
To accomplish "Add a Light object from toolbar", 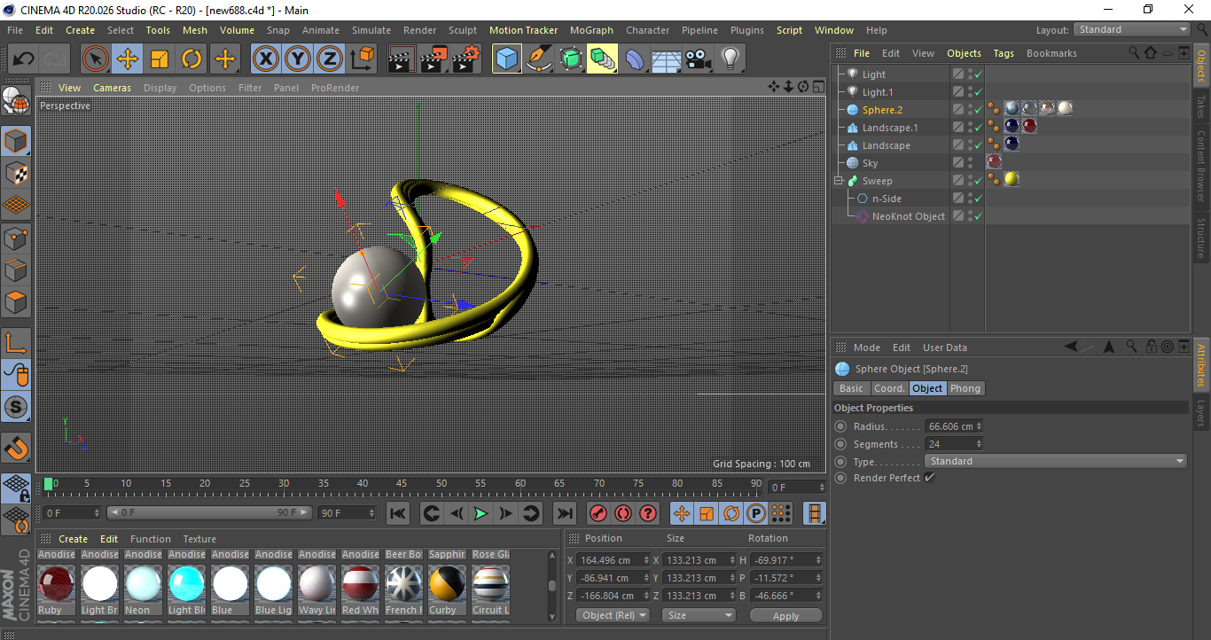I will [730, 59].
